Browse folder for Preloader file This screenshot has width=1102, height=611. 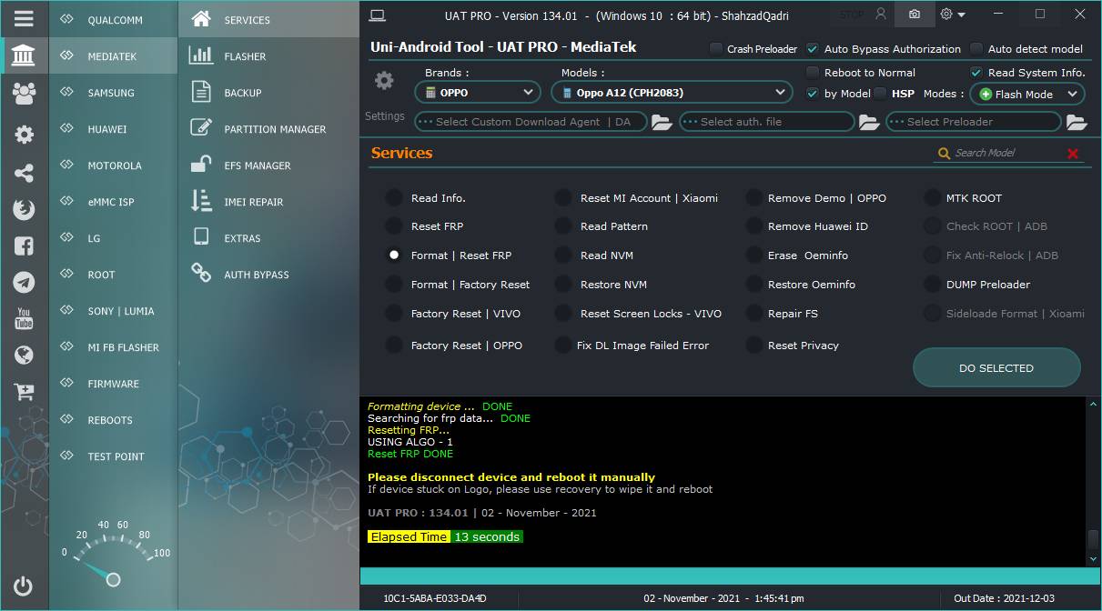point(1077,122)
